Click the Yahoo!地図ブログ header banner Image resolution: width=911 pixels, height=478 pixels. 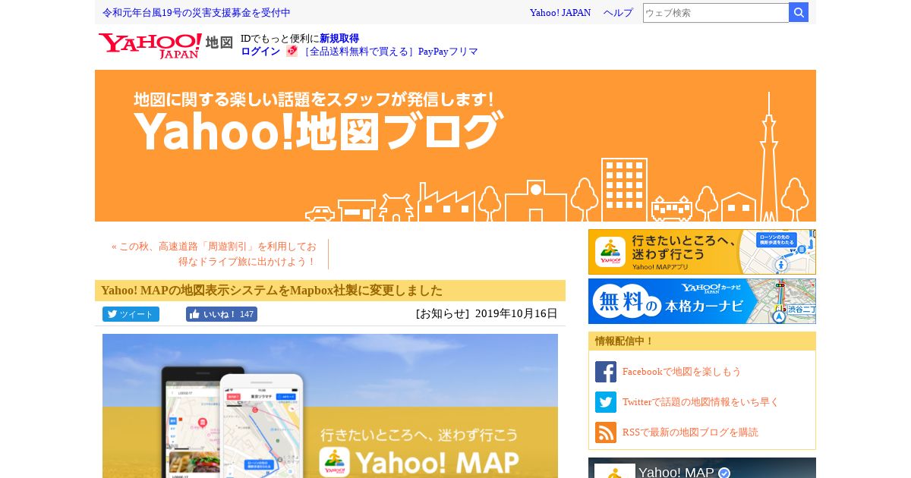pos(455,146)
